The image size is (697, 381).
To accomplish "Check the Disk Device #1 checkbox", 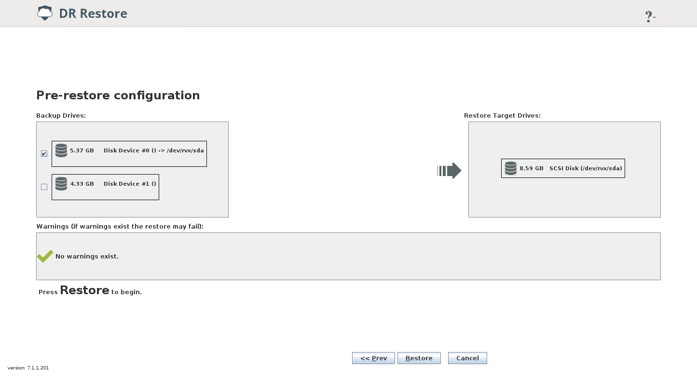I will tap(44, 187).
